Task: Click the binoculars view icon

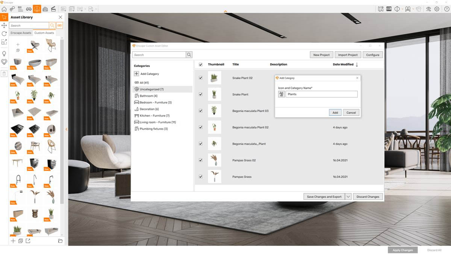Action: pos(29,9)
